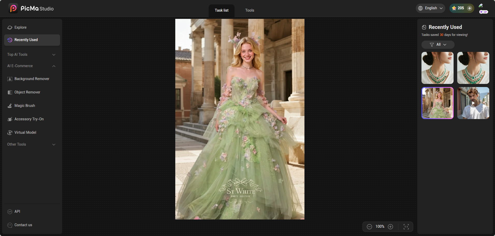Play the man in white shirt video thumbnail
This screenshot has width=495, height=236.
tap(473, 103)
